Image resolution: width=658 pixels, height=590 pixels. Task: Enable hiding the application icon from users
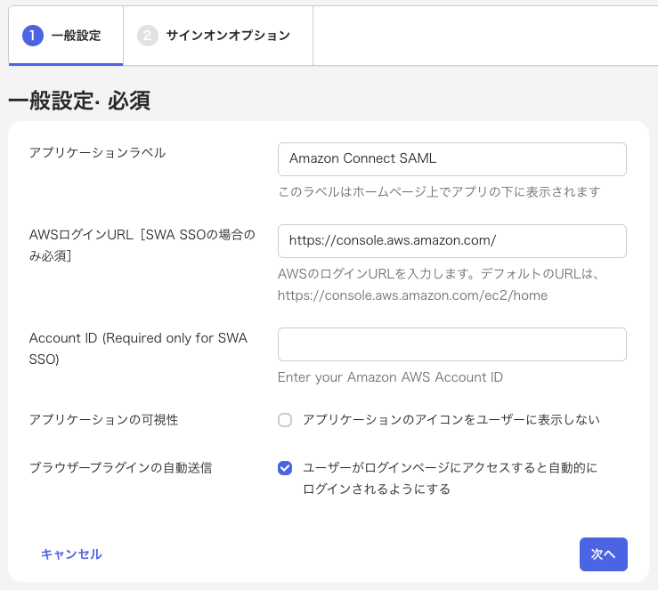[x=285, y=420]
